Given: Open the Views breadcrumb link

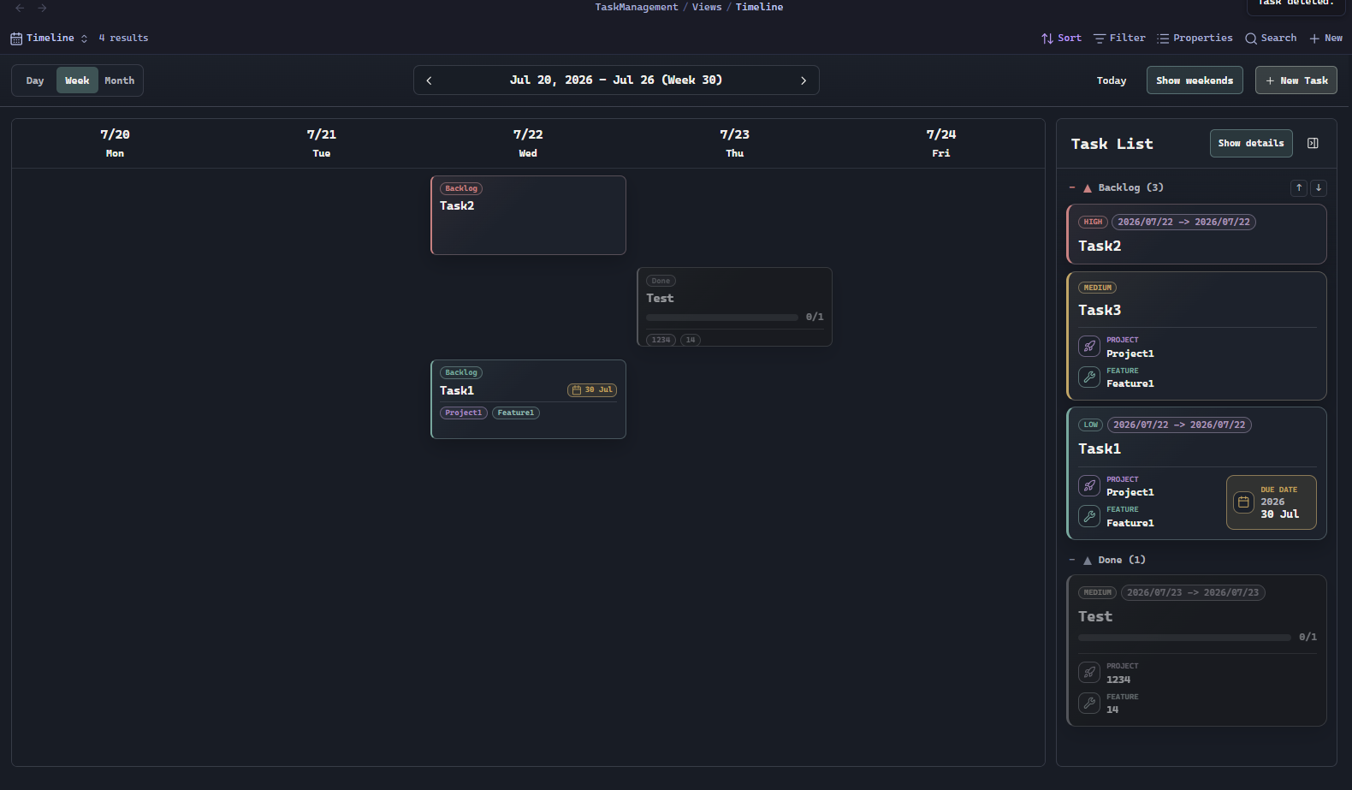Looking at the screenshot, I should (707, 7).
